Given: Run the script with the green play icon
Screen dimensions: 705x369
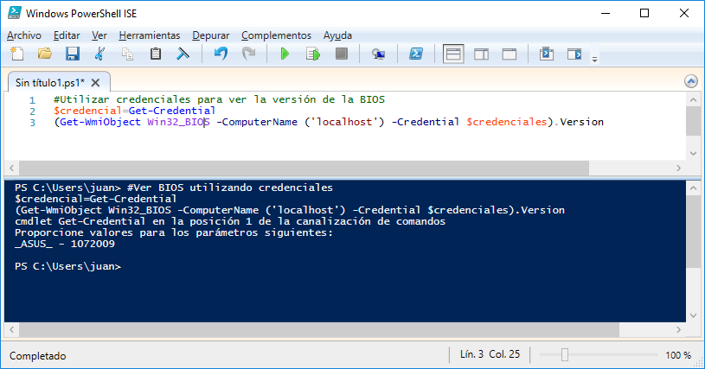Looking at the screenshot, I should (285, 54).
